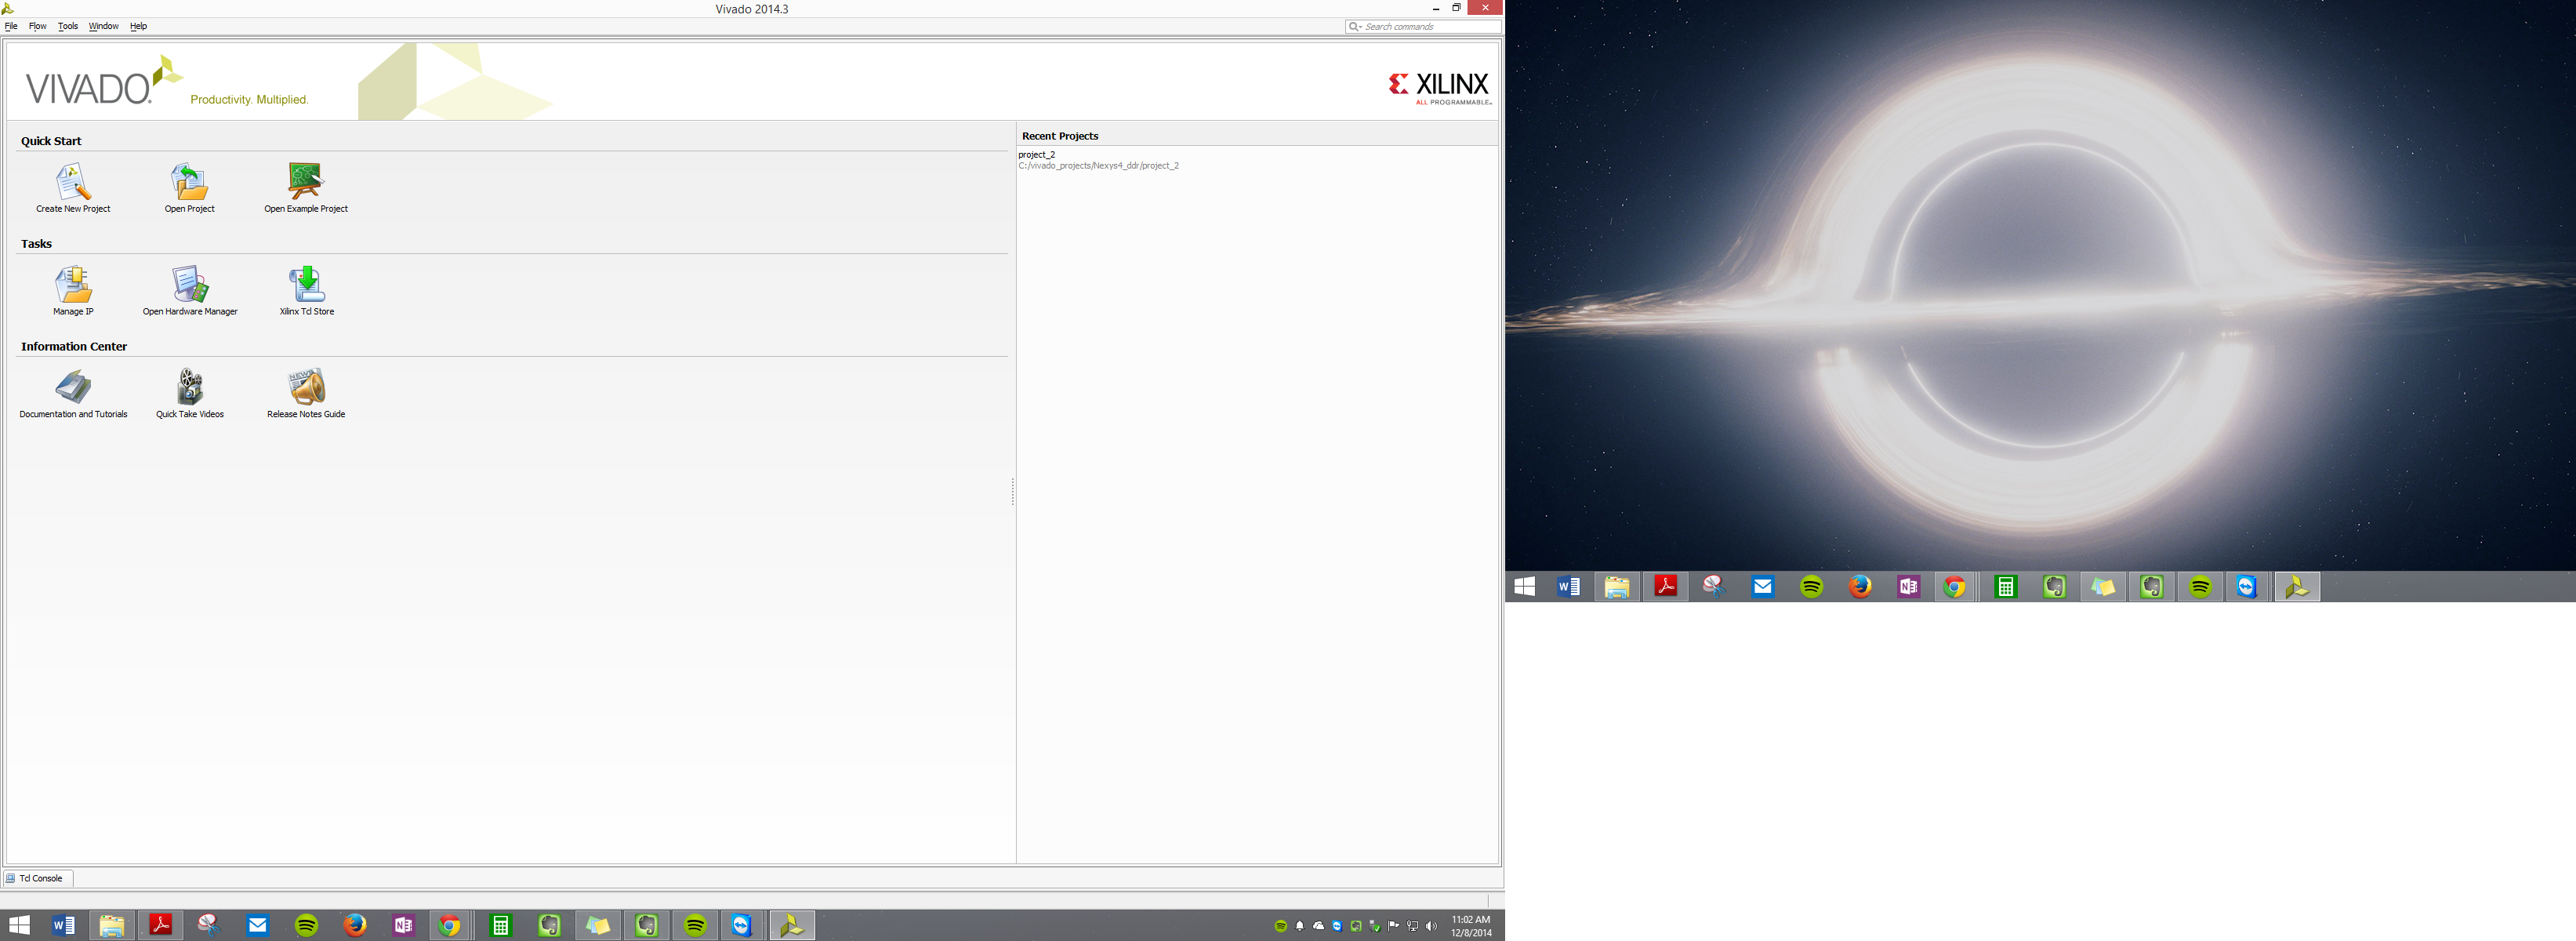Open Adobe Reader in taskbar under wallpaper
2576x941 pixels.
pos(1666,587)
